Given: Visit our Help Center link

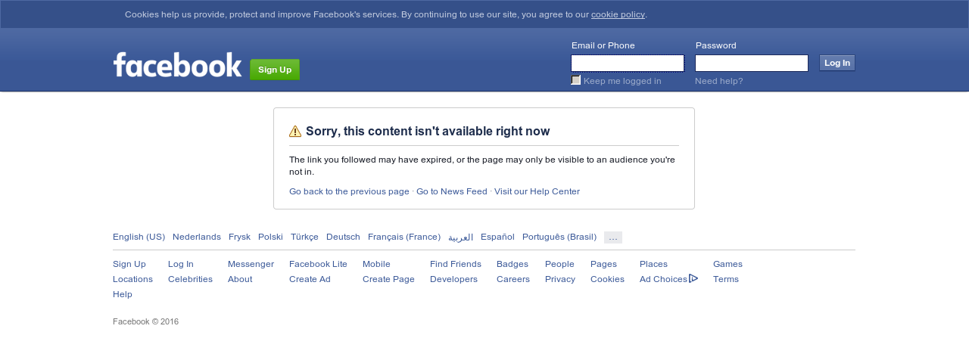Looking at the screenshot, I should point(537,191).
